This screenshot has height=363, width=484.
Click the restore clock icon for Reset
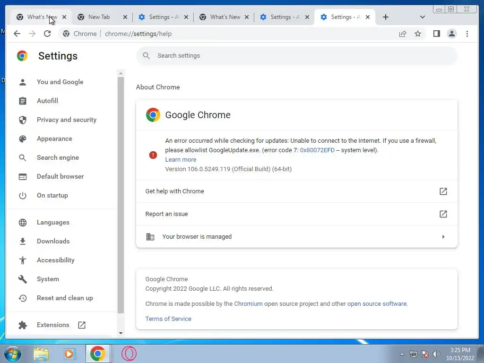[x=23, y=298]
